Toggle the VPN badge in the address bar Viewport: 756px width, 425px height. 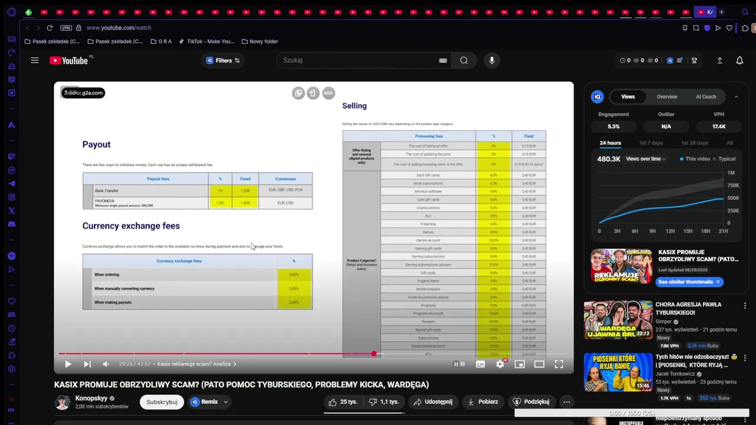point(66,28)
